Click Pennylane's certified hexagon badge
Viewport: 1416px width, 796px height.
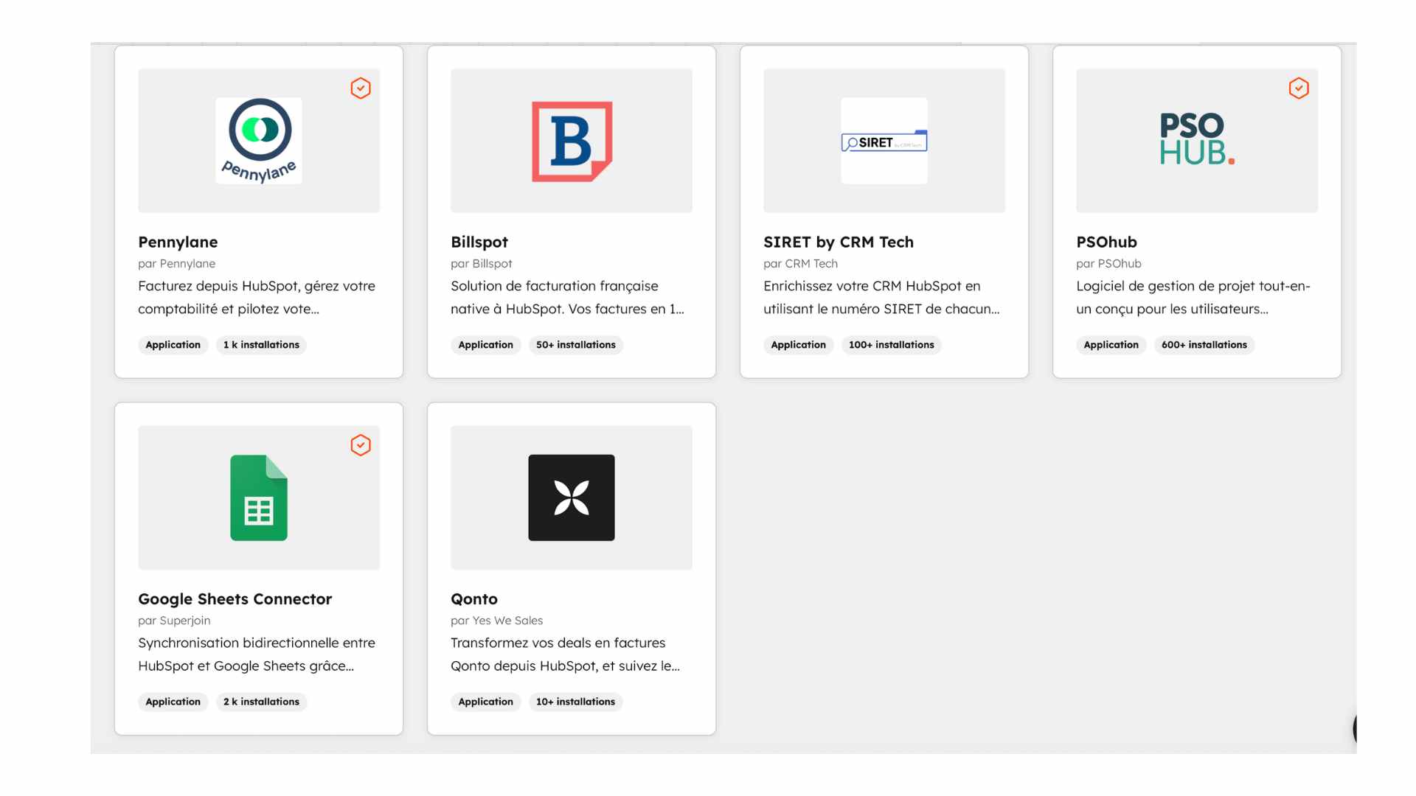pyautogui.click(x=361, y=88)
